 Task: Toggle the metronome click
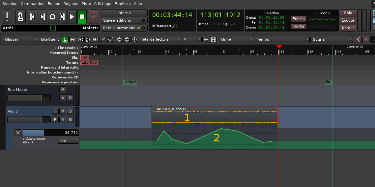(x=21, y=16)
